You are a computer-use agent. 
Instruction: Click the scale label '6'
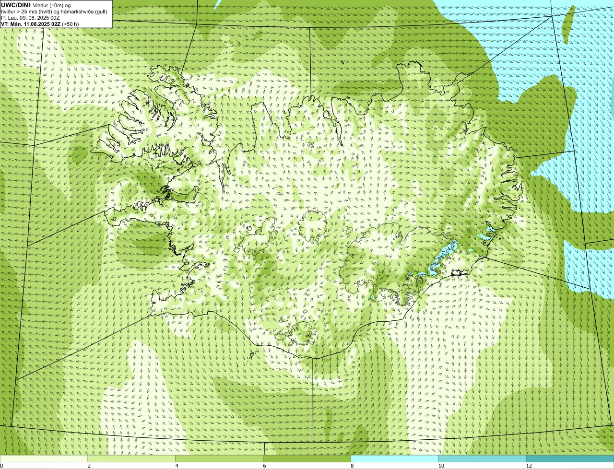[264, 466]
